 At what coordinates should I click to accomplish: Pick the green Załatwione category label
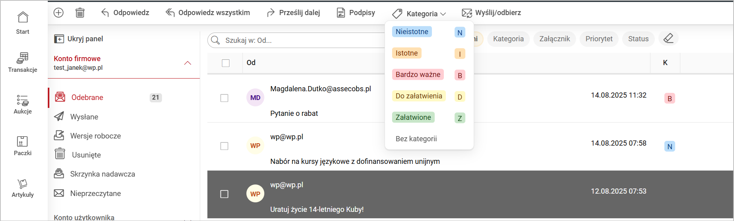tap(413, 117)
